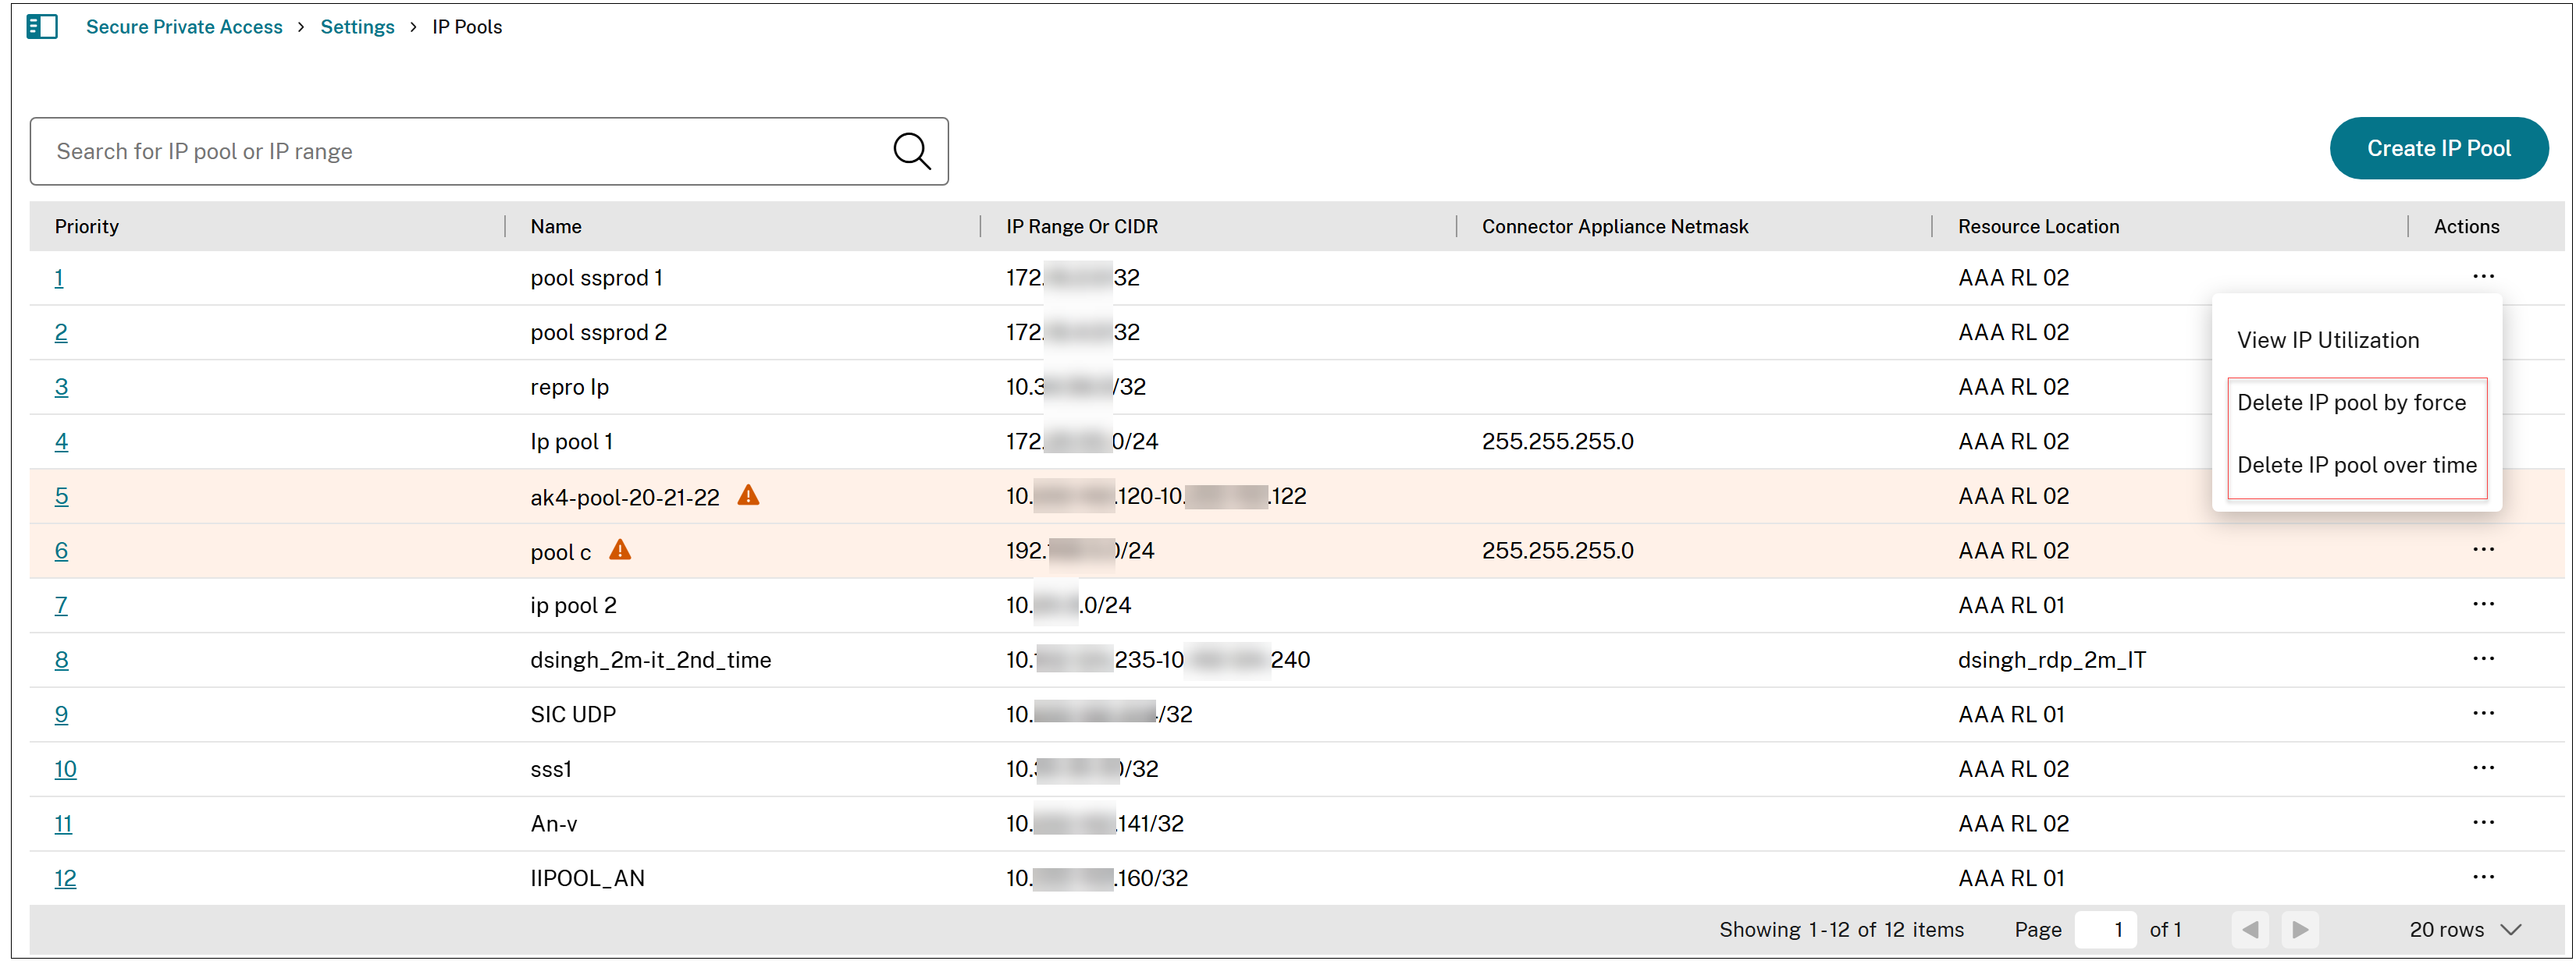Open actions menu for SIC UDP
This screenshot has width=2576, height=968.
click(x=2483, y=712)
